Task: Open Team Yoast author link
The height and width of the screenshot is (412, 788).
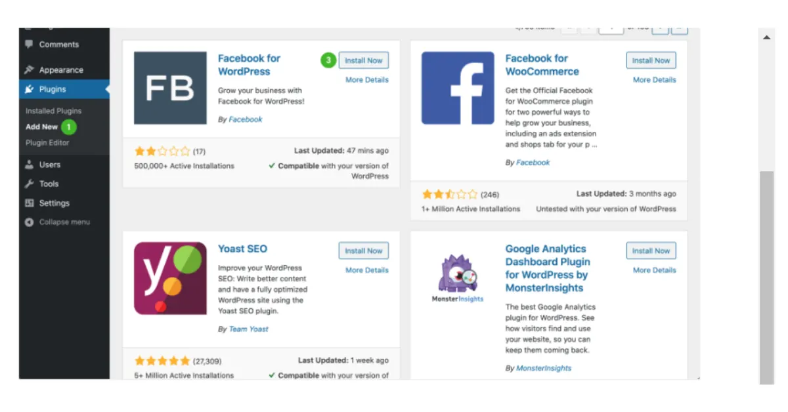Action: pos(248,329)
